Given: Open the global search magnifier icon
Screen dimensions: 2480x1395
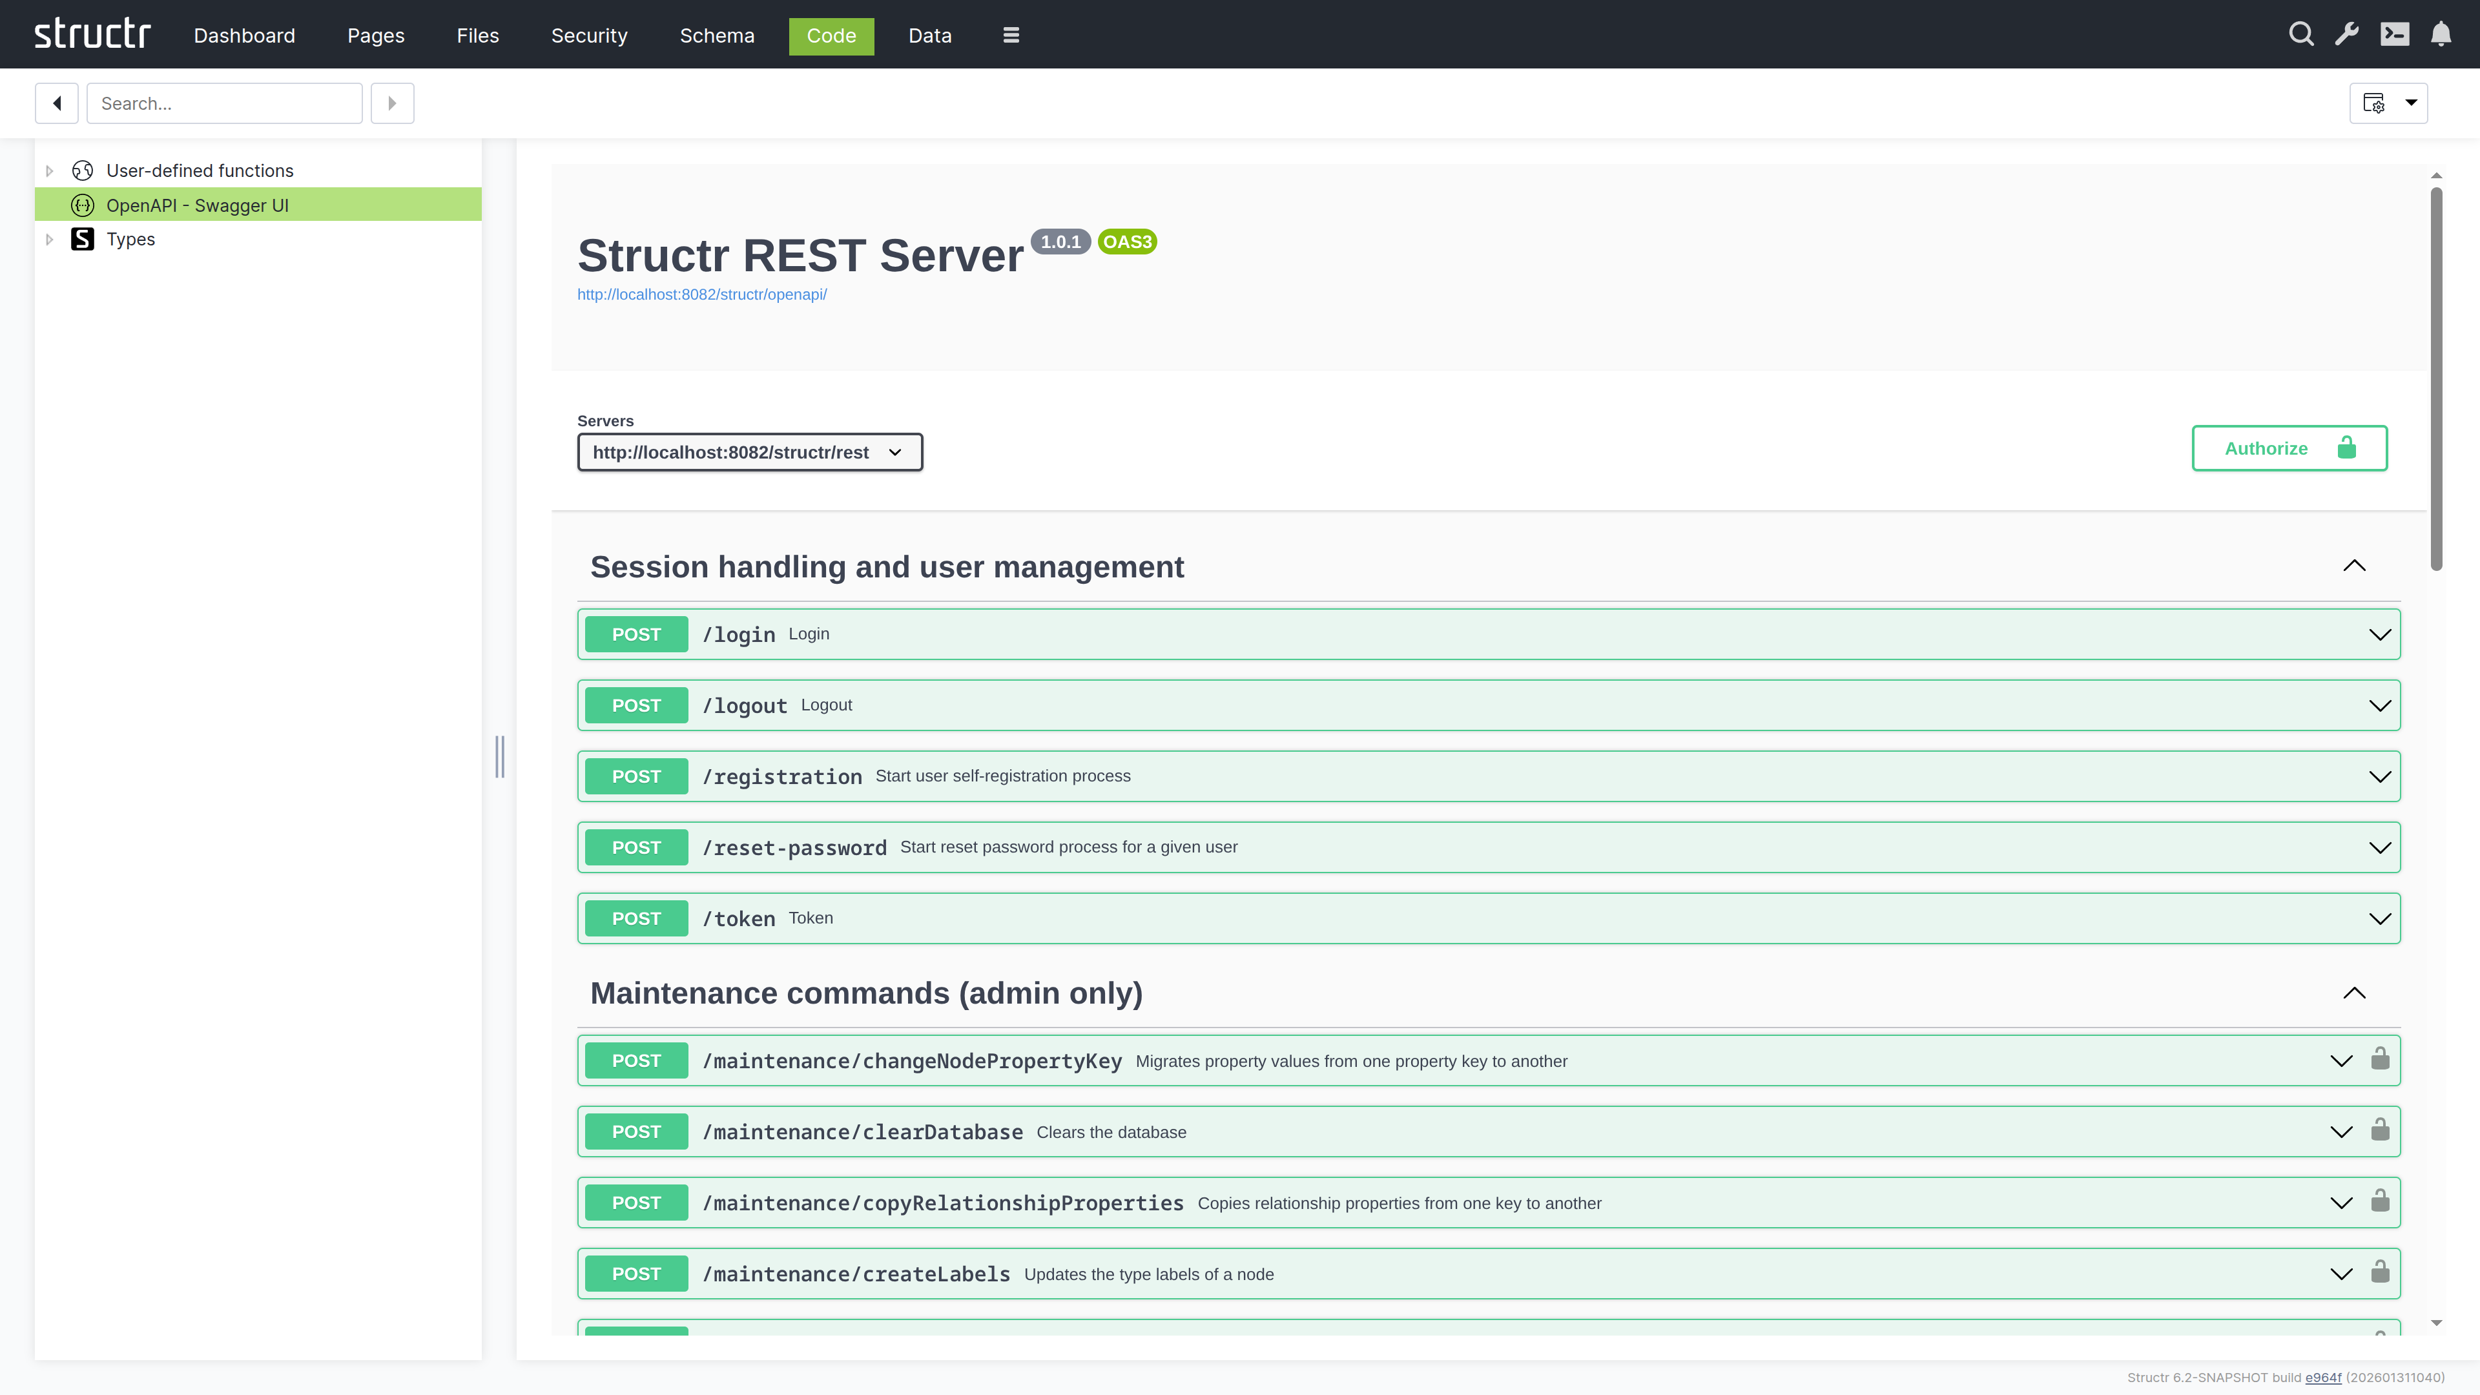Looking at the screenshot, I should pos(2301,34).
